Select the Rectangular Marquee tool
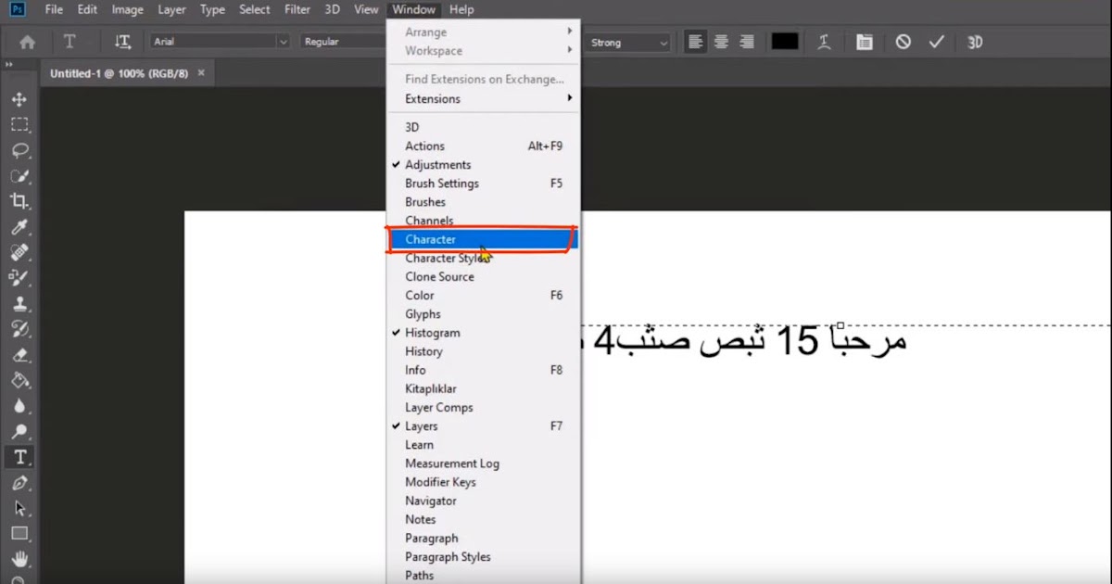This screenshot has width=1112, height=584. click(x=19, y=125)
